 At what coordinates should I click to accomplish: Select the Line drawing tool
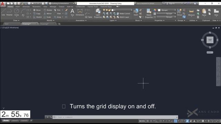click(x=3, y=12)
